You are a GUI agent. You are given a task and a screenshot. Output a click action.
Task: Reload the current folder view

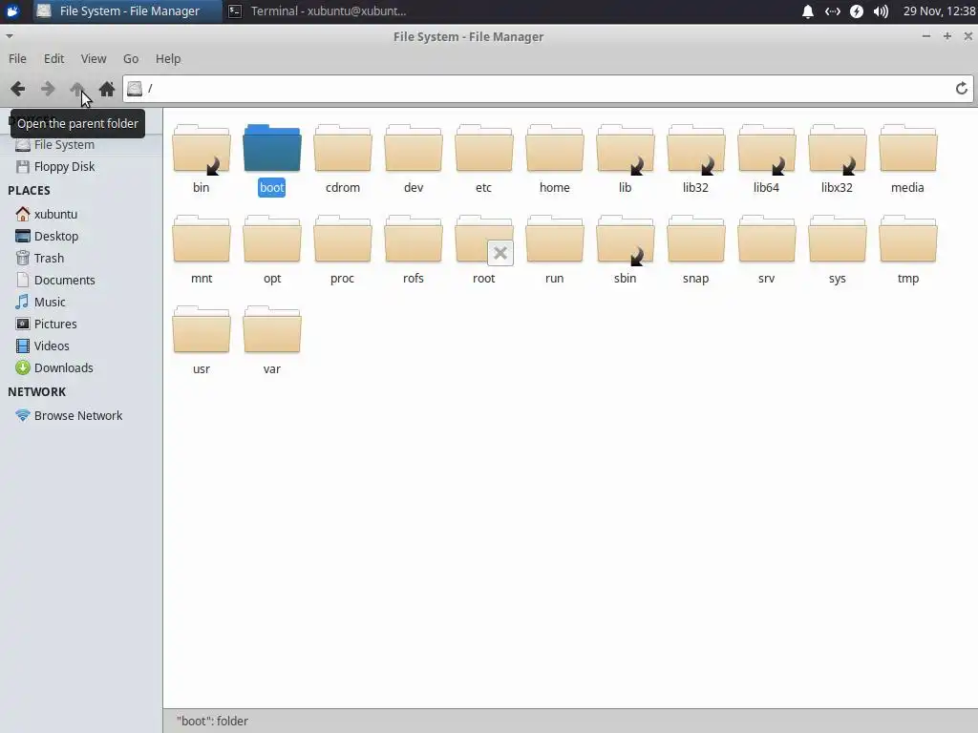961,89
